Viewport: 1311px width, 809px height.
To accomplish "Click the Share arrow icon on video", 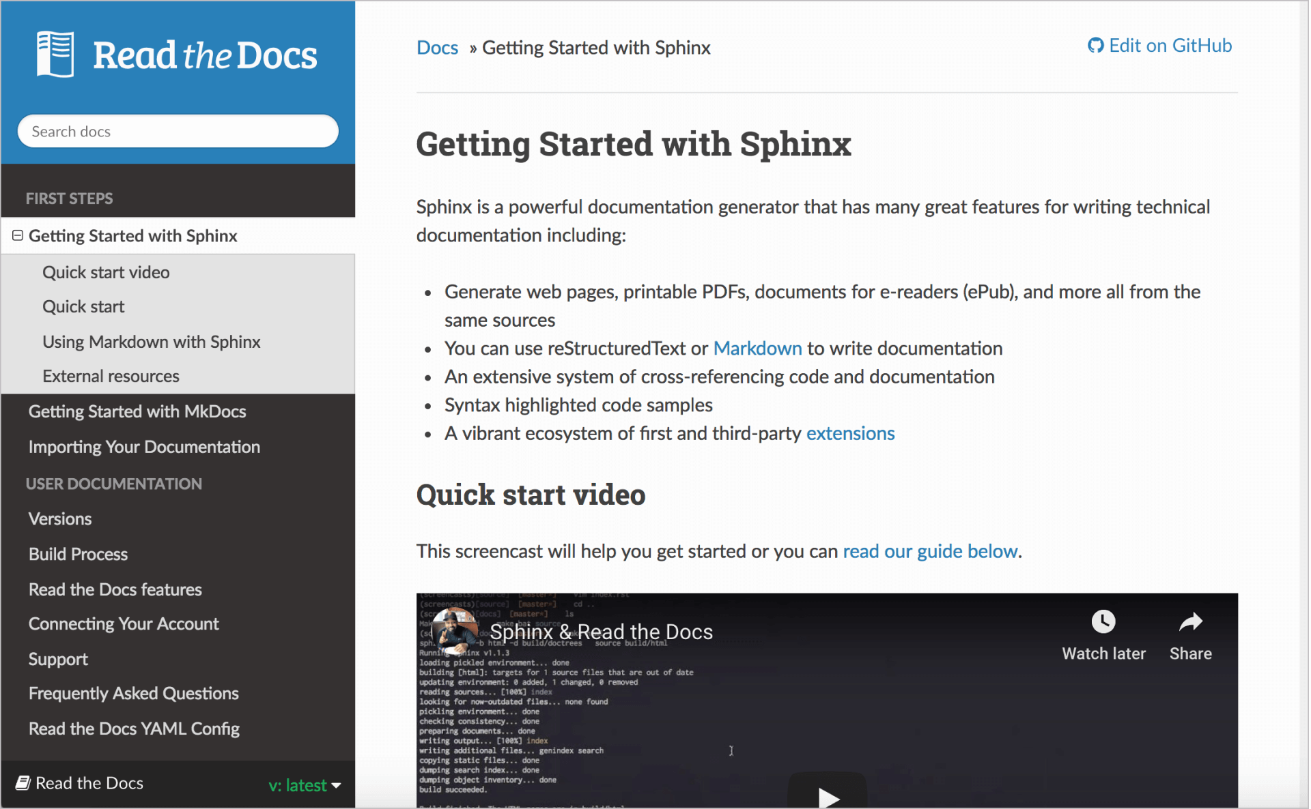I will pos(1190,621).
